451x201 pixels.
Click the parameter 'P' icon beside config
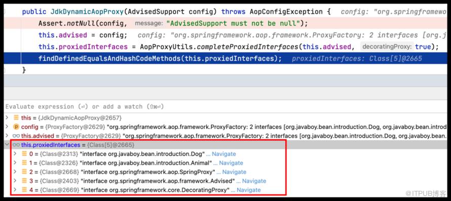[x=16, y=127]
